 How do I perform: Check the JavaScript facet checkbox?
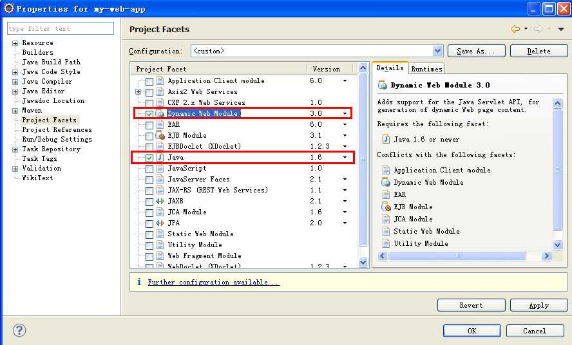(x=149, y=169)
